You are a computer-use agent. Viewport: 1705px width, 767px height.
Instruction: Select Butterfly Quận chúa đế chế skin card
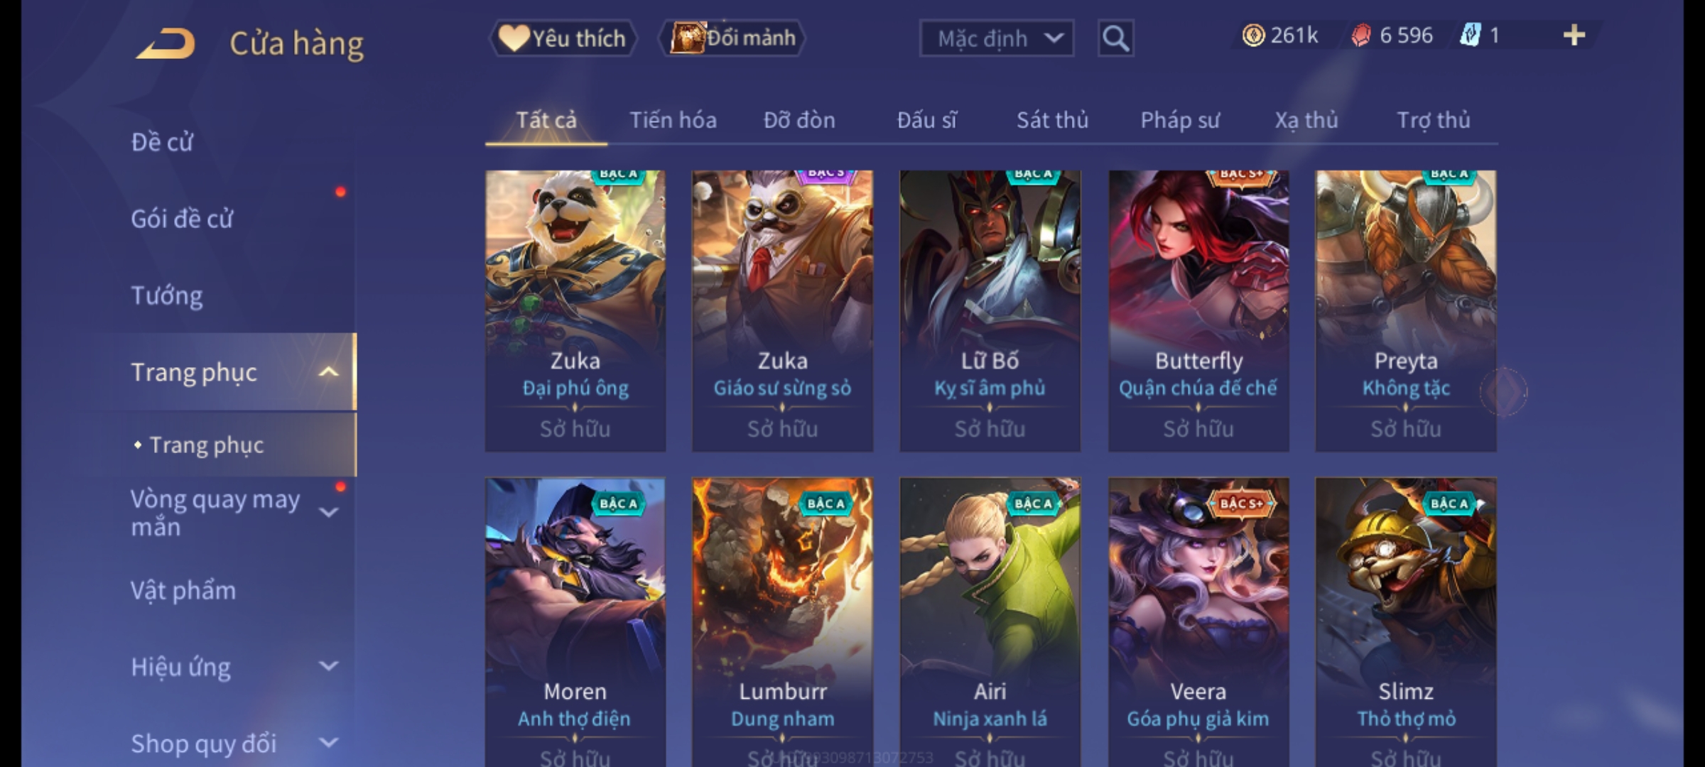[x=1198, y=310]
